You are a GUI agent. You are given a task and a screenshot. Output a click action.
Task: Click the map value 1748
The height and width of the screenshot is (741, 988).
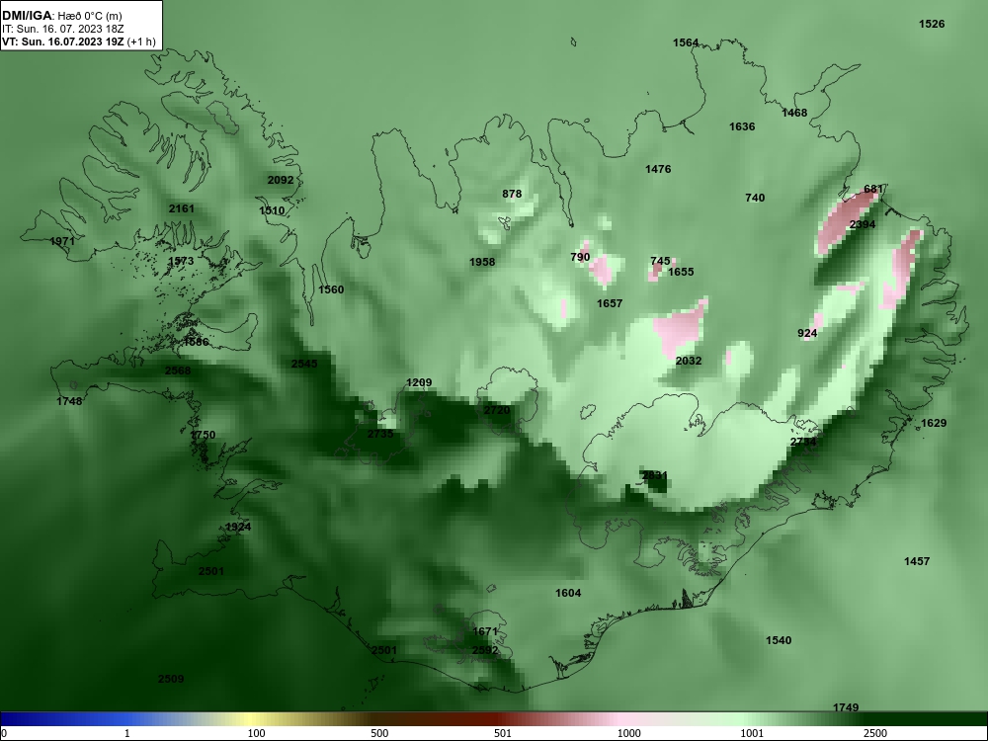(x=69, y=401)
